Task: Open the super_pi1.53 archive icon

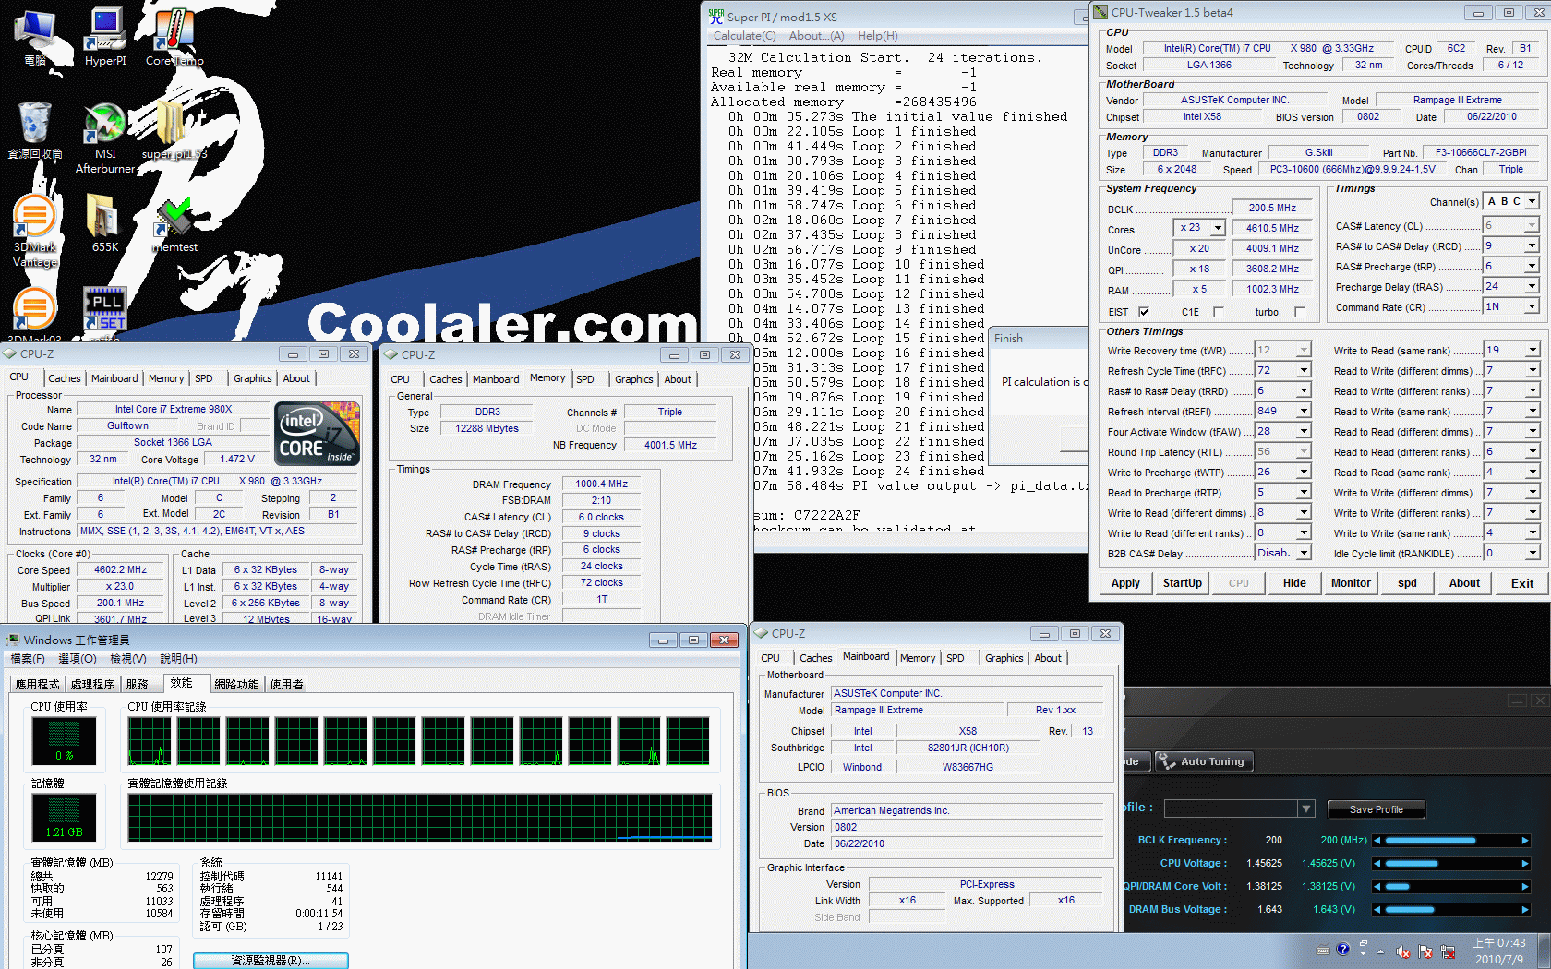Action: (174, 130)
